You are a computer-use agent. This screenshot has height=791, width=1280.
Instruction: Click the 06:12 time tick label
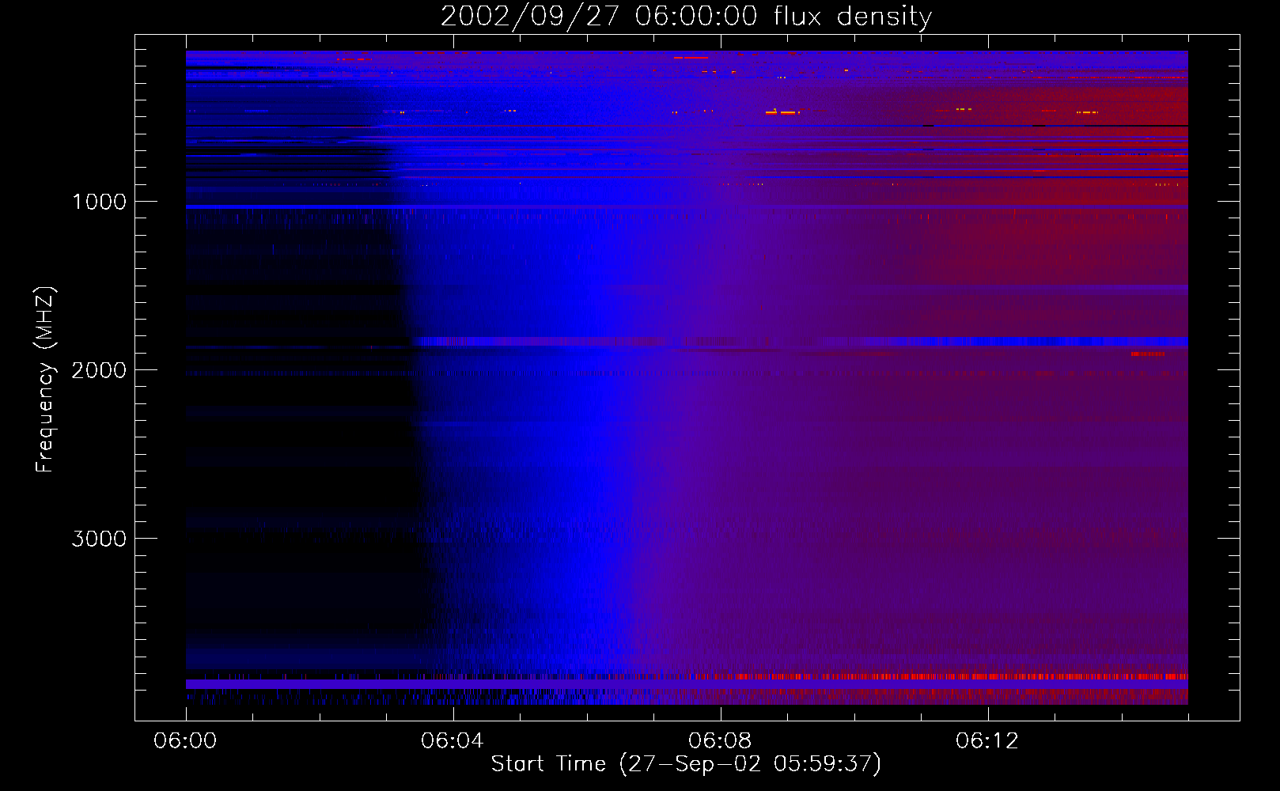click(987, 740)
